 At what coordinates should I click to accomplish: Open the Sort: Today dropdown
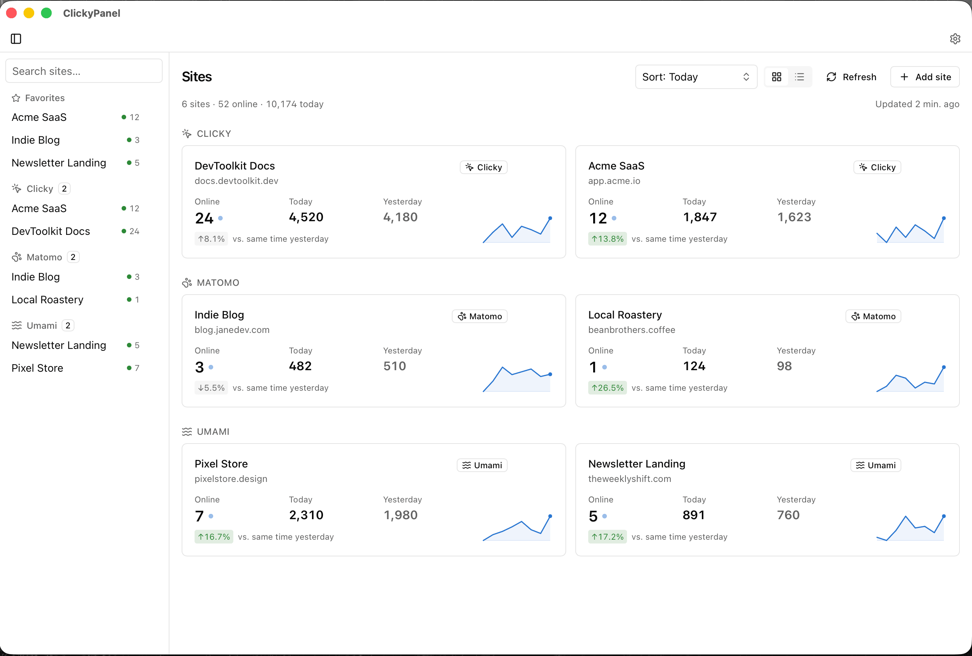coord(696,77)
